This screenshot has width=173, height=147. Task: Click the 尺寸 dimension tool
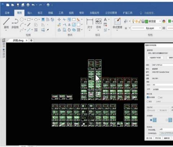coord(90,23)
